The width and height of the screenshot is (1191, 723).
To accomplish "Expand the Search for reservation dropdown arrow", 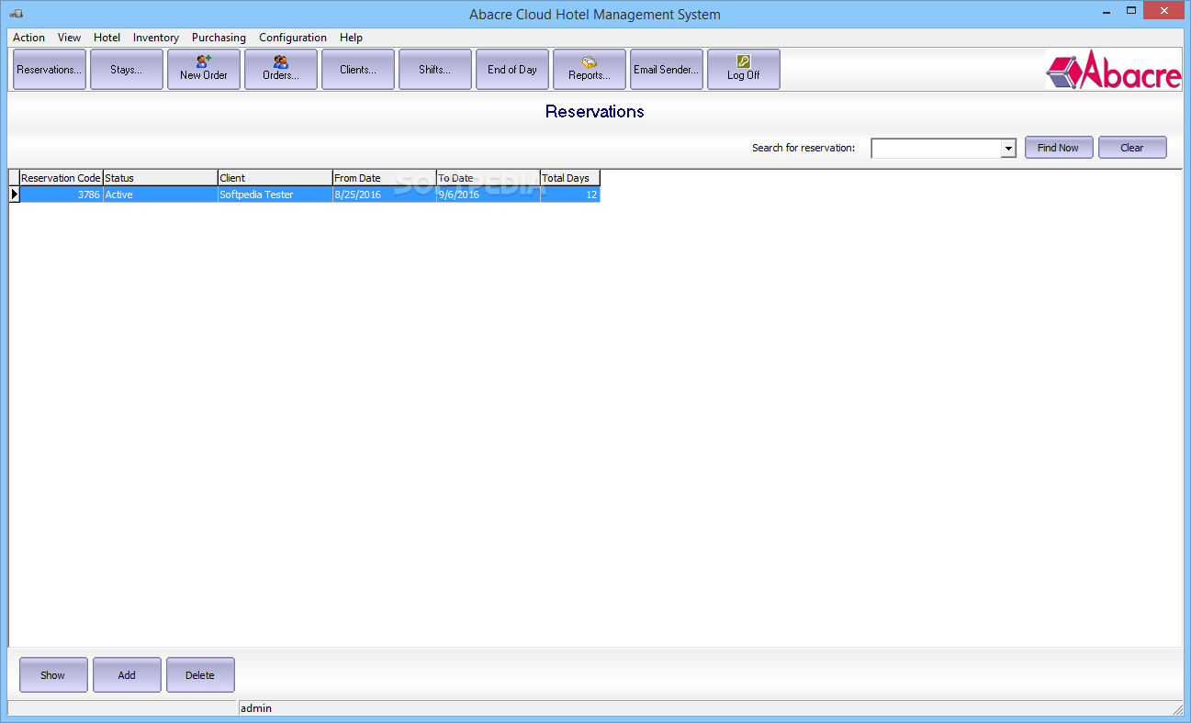I will coord(1008,149).
